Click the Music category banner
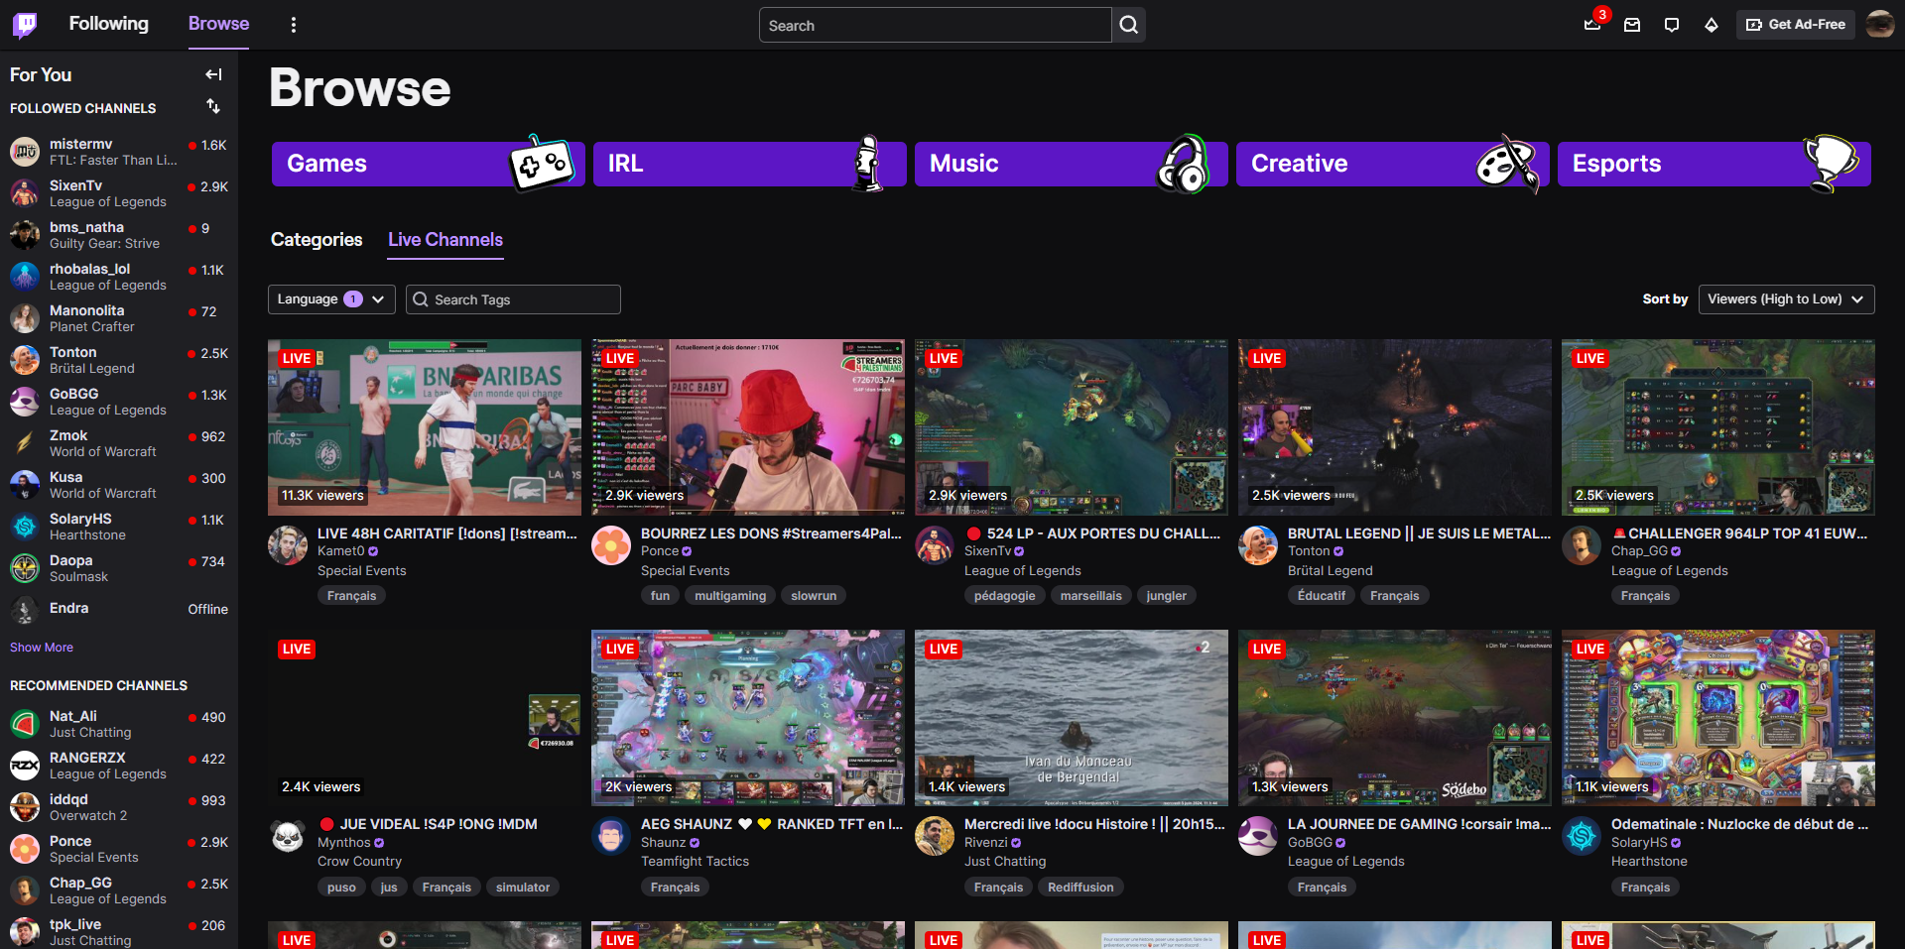 pos(1071,164)
